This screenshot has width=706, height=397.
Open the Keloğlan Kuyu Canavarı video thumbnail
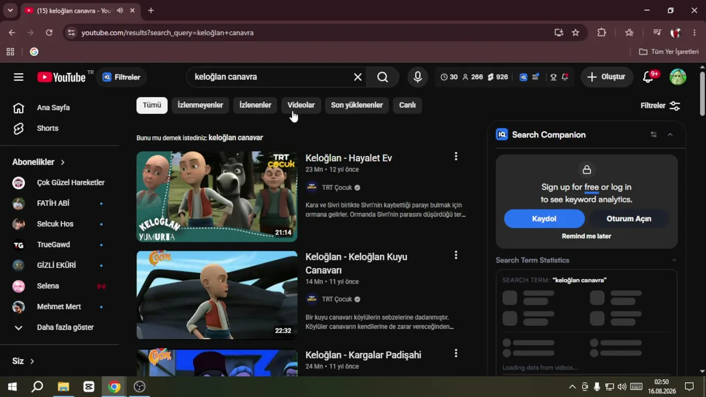(x=217, y=295)
